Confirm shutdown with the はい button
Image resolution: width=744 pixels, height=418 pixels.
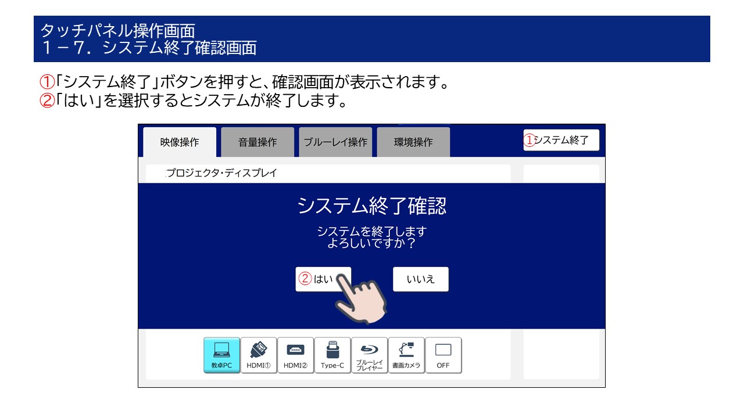tap(323, 279)
